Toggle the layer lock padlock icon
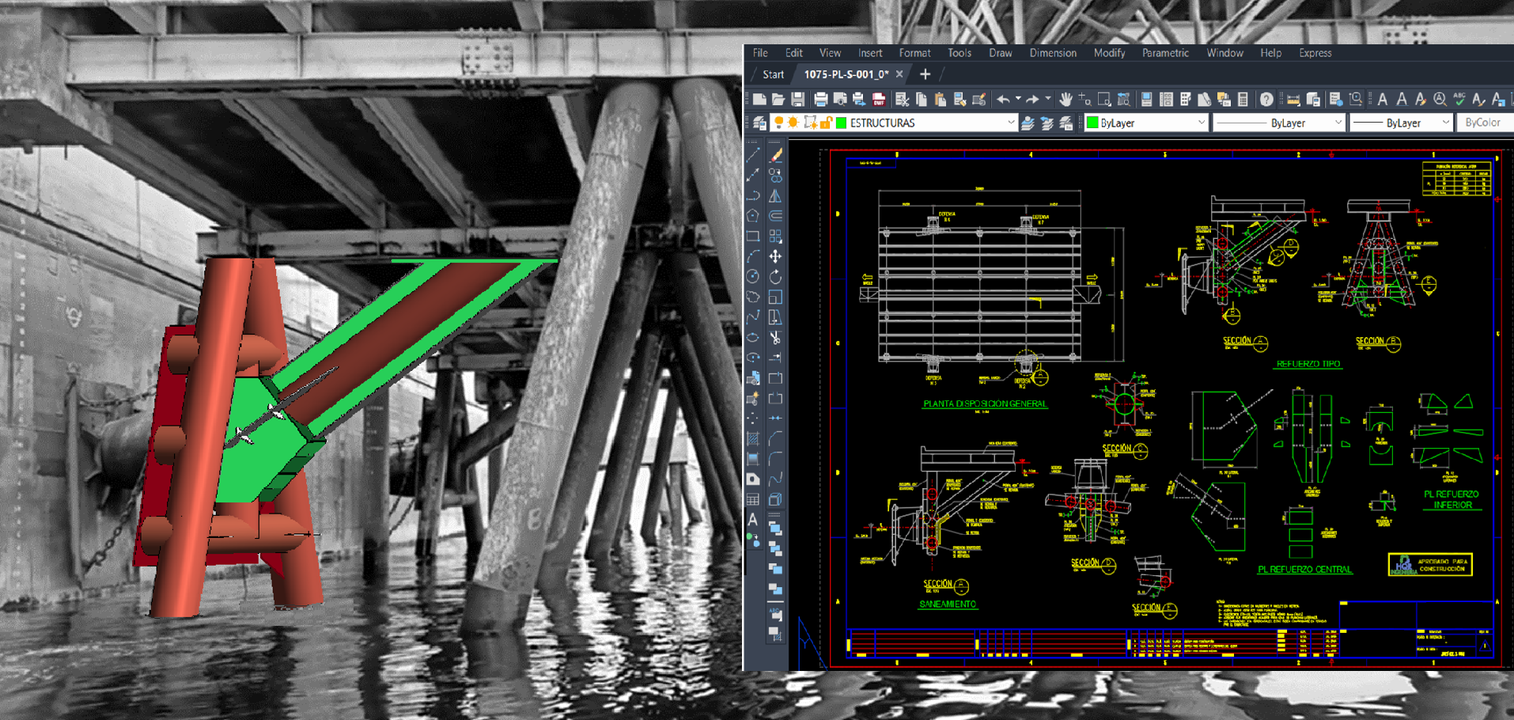Image resolution: width=1514 pixels, height=720 pixels. tap(826, 123)
